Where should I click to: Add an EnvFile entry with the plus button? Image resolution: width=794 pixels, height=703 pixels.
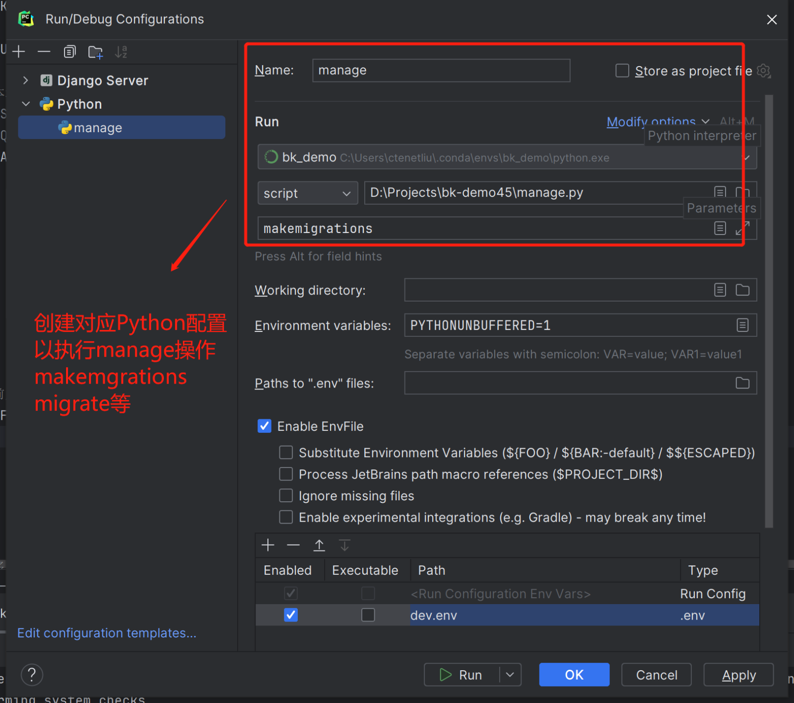(268, 545)
